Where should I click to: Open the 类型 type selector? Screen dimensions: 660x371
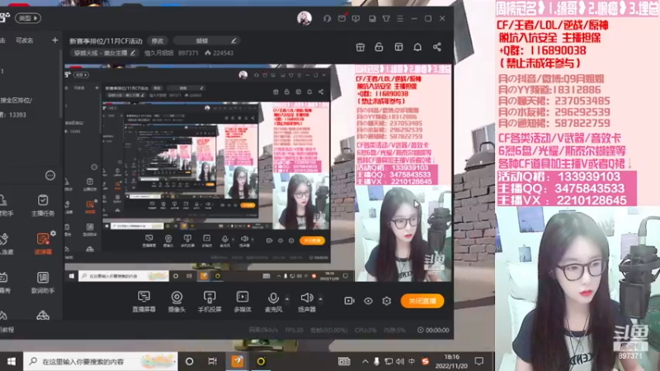tap(28, 18)
